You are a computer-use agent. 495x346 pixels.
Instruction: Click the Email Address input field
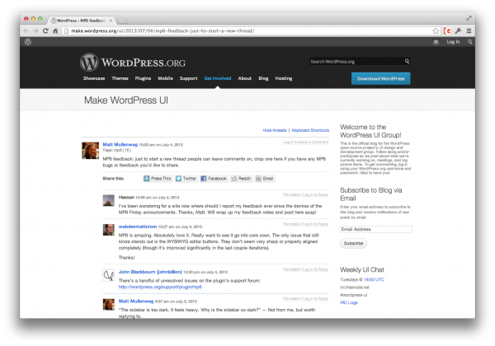point(376,229)
